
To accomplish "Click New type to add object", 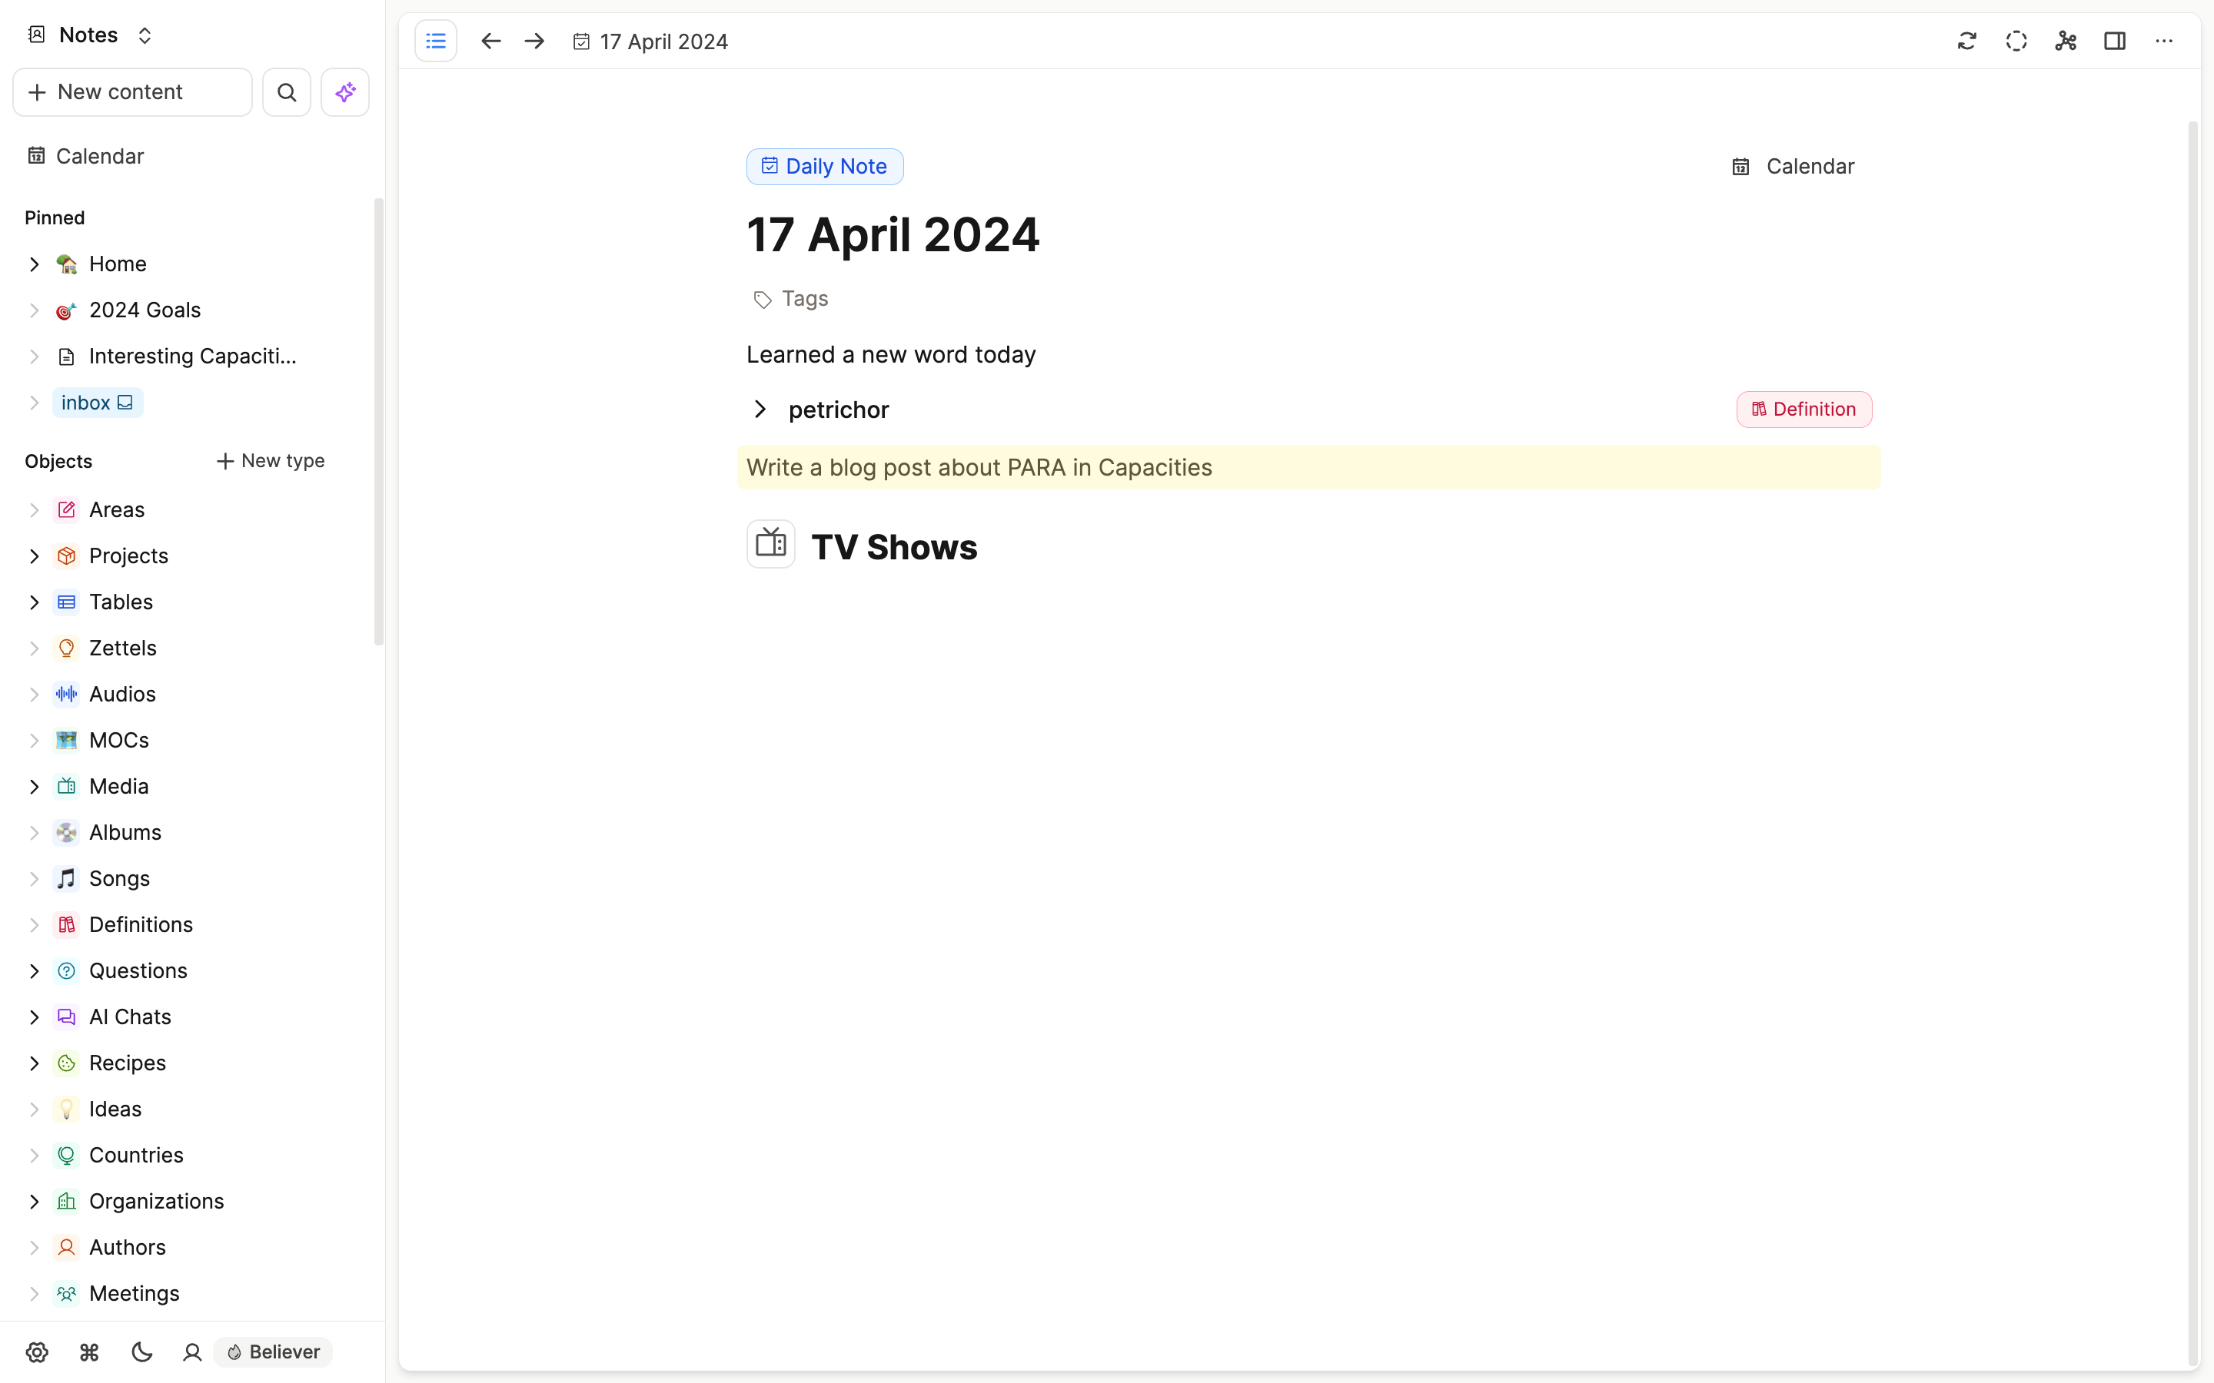I will tap(270, 461).
